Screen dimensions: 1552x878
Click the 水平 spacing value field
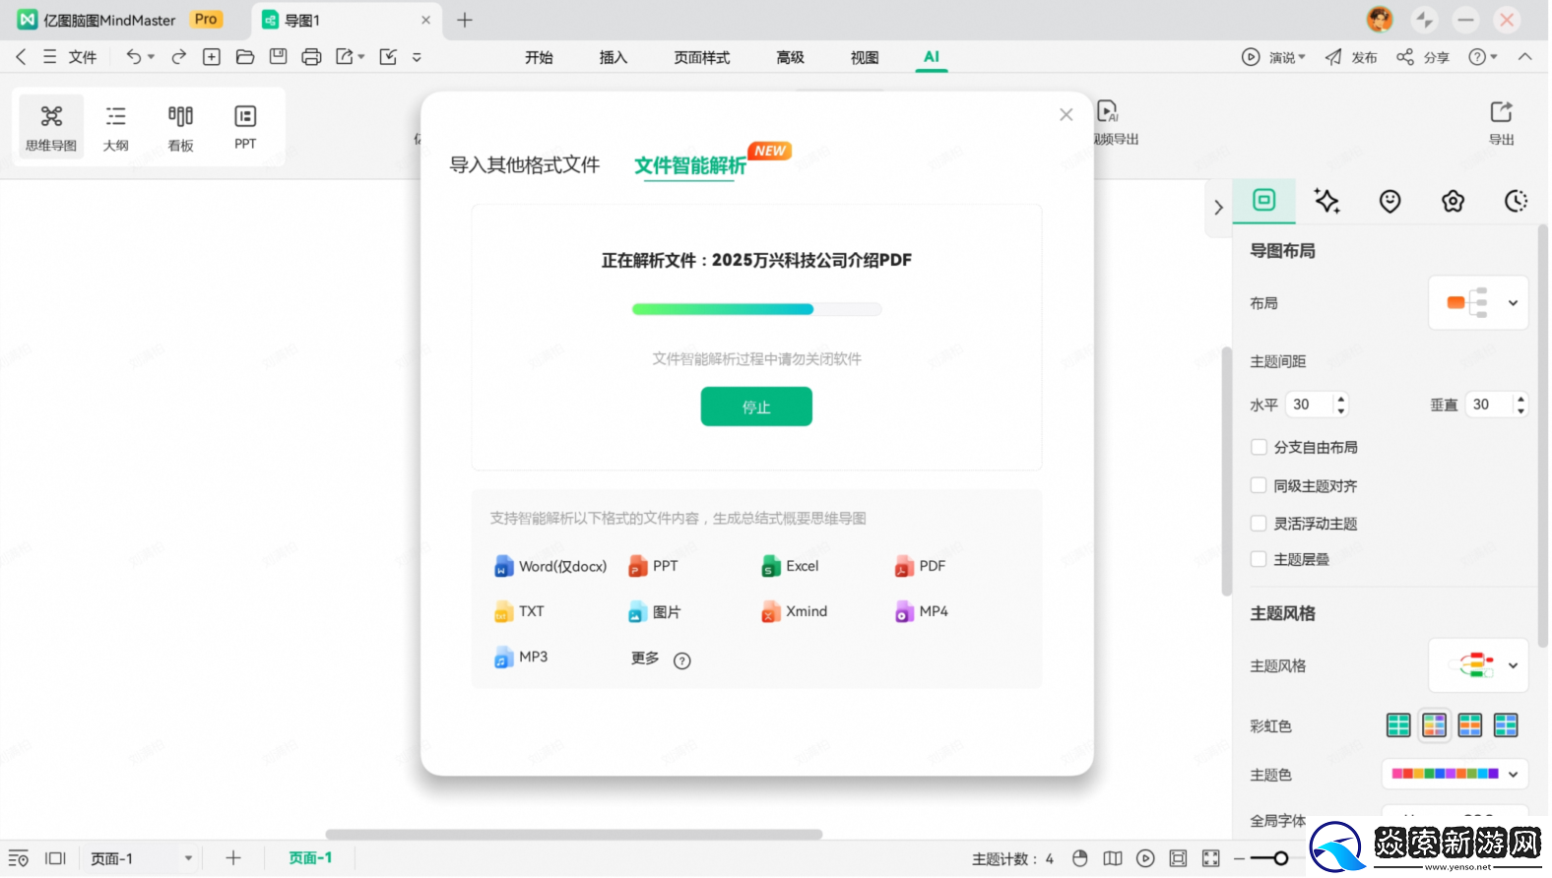(1310, 405)
